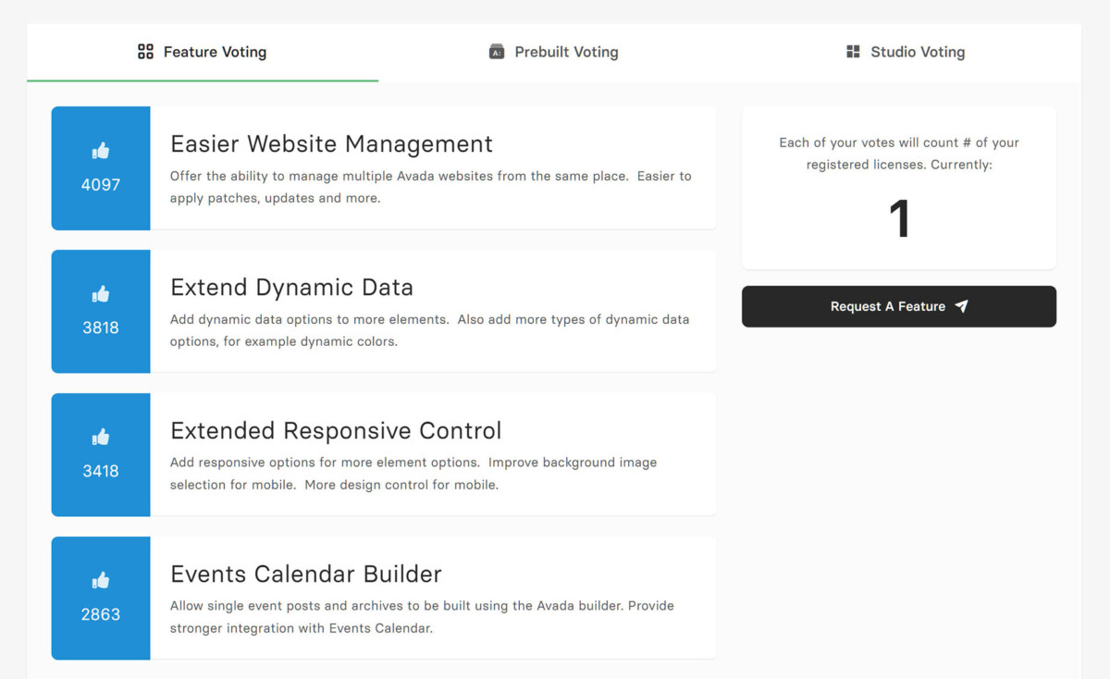Click thumbs-up icon for Events Calendar Builder
This screenshot has width=1110, height=679.
pyautogui.click(x=101, y=580)
